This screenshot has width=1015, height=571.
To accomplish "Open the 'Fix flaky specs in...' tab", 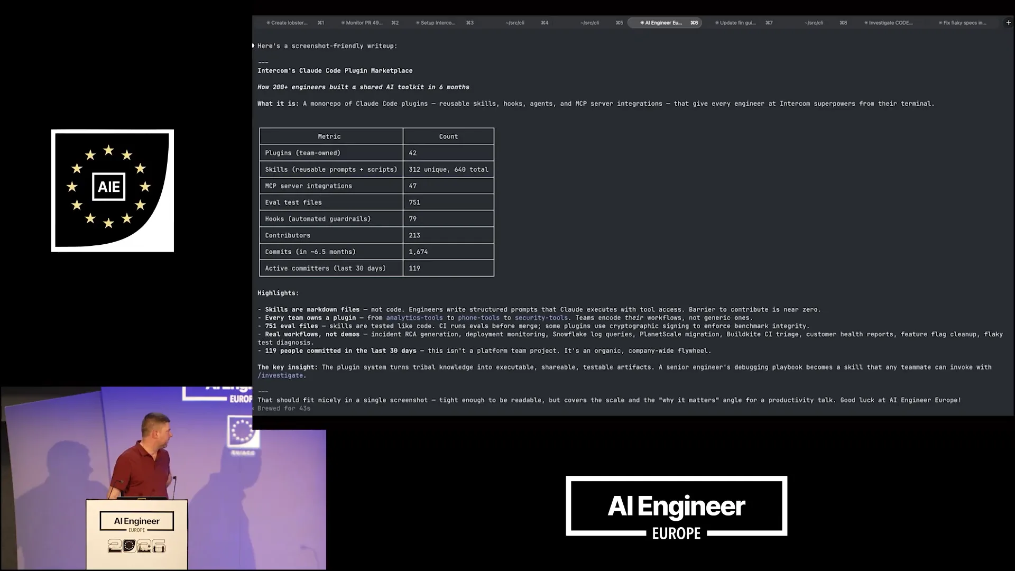I will click(962, 23).
